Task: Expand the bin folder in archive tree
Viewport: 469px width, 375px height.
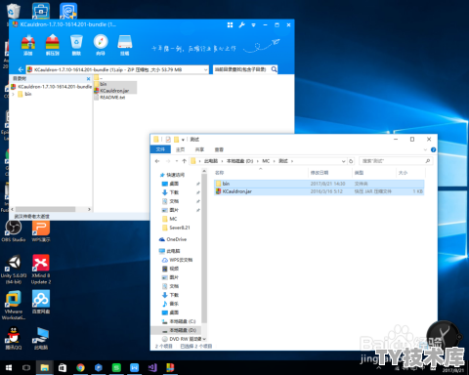Action: [x=13, y=94]
